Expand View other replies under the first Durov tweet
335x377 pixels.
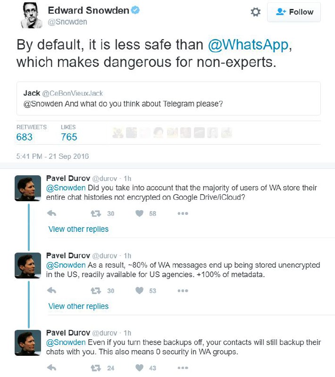(x=78, y=229)
